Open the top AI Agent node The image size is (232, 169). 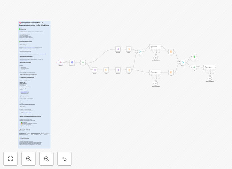click(155, 46)
